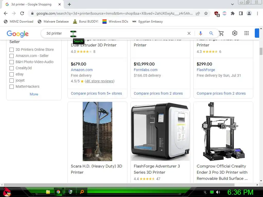Screen dimensions: 263x197
Task: Check 3D Printers Online Store seller
Action: click(x=12, y=50)
